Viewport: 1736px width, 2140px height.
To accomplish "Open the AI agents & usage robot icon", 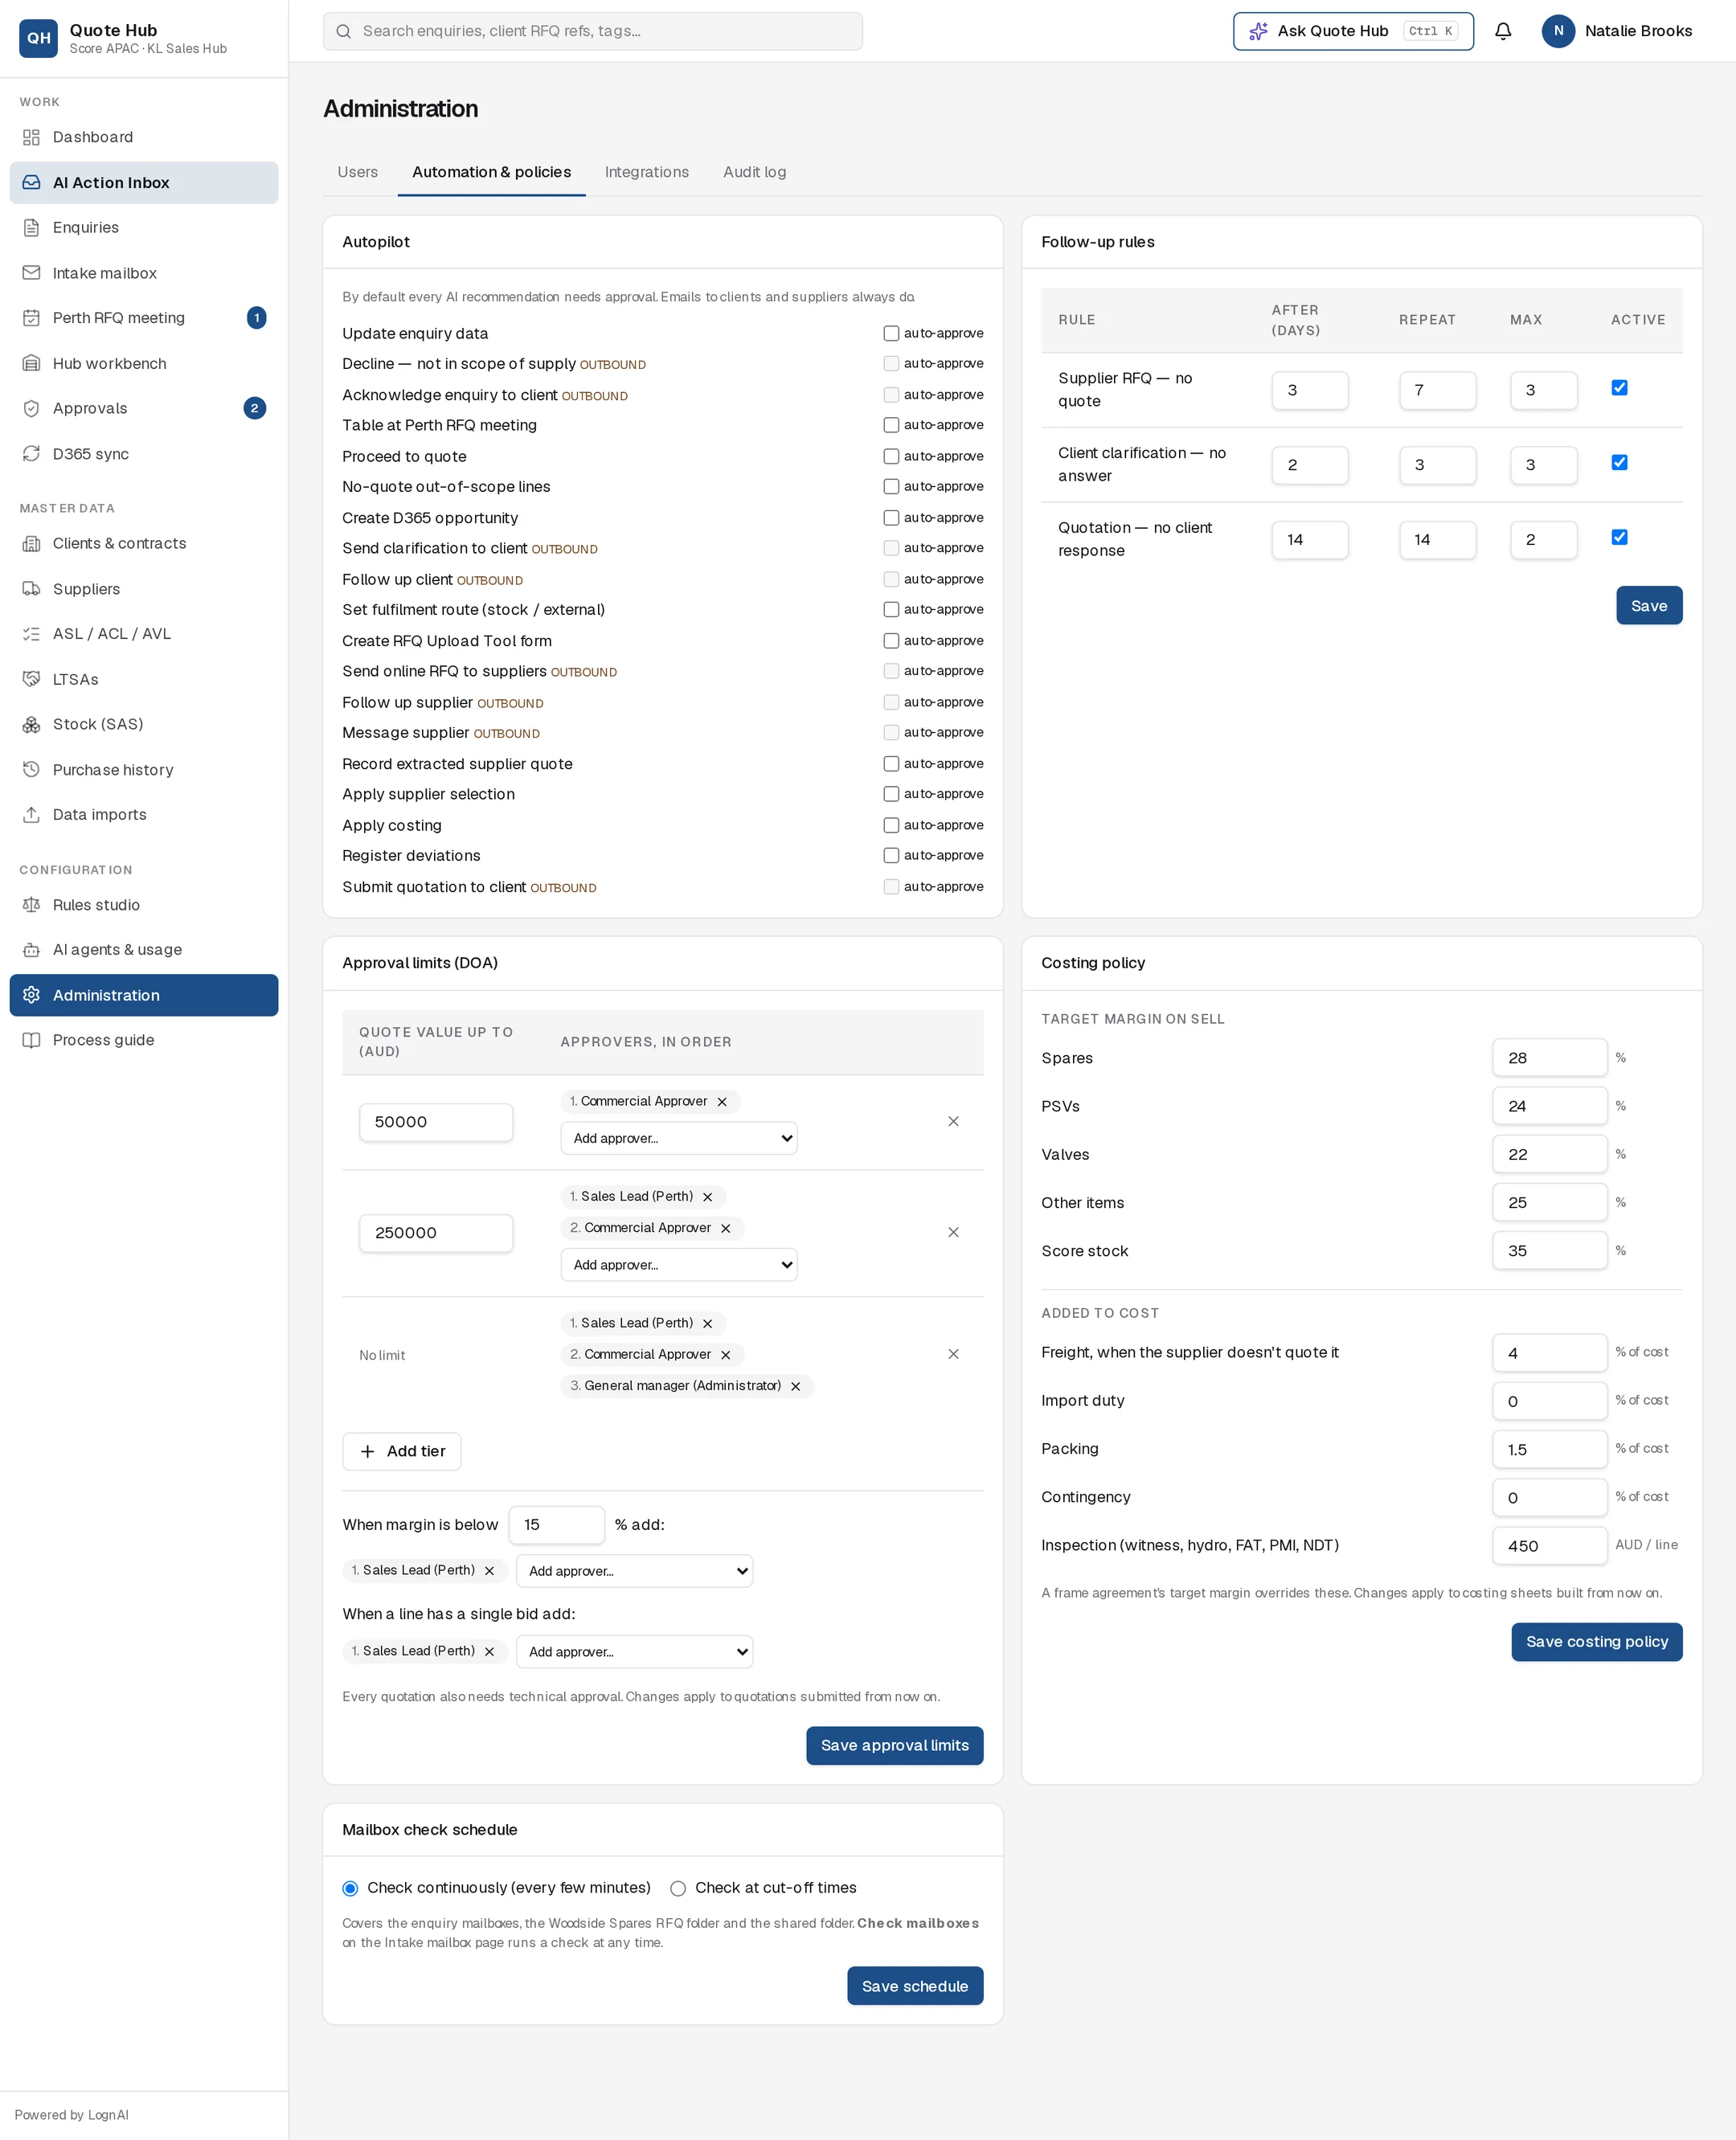I will [x=31, y=950].
